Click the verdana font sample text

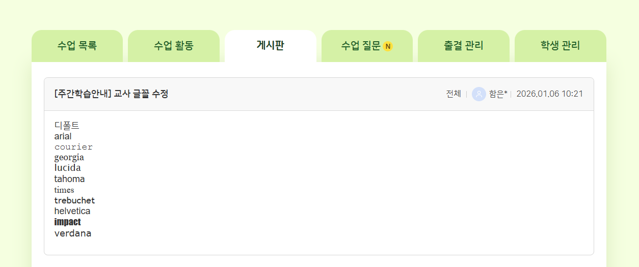72,233
